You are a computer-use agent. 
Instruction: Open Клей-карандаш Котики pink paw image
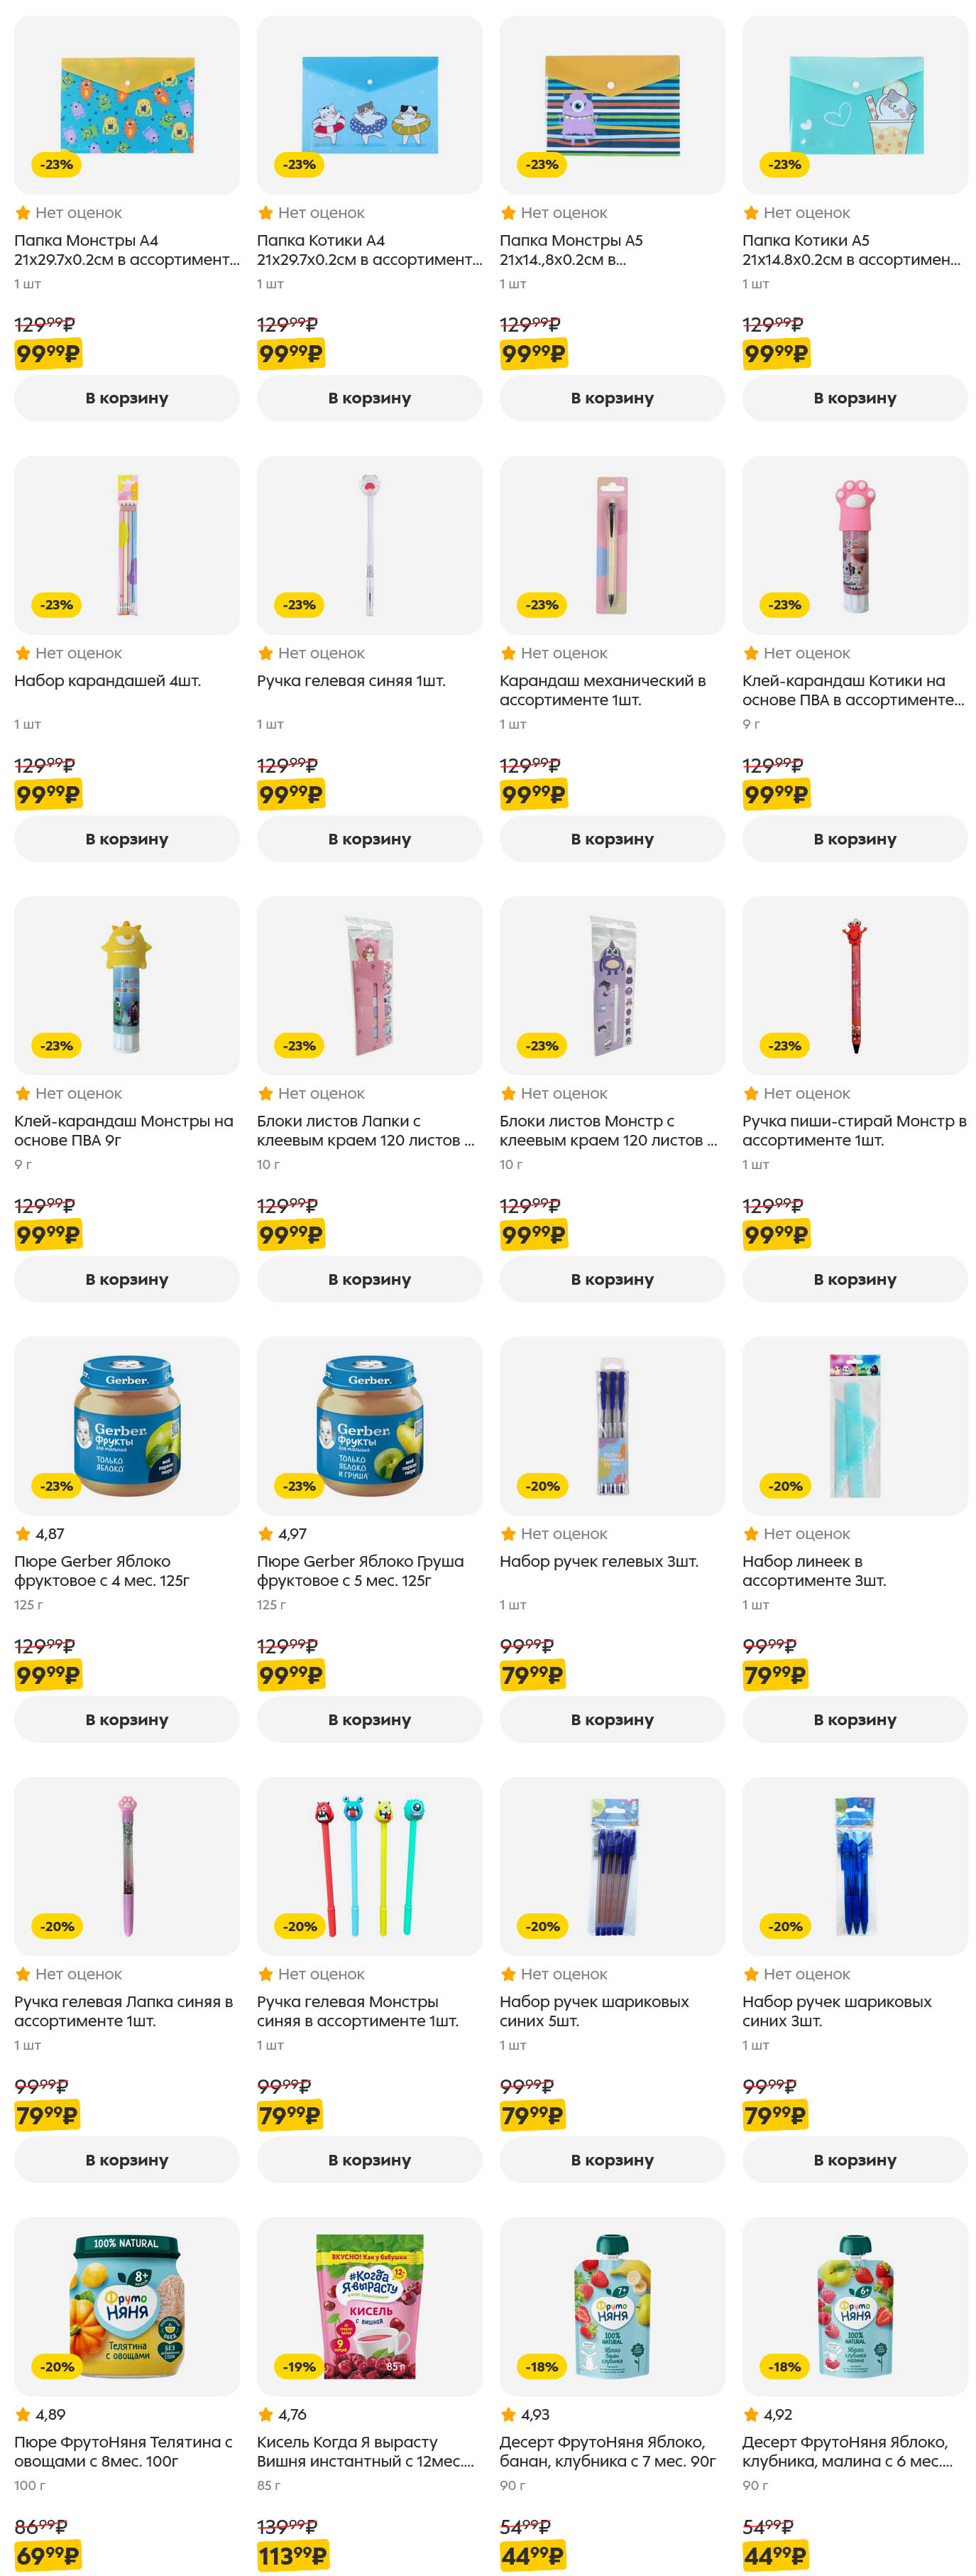click(854, 546)
